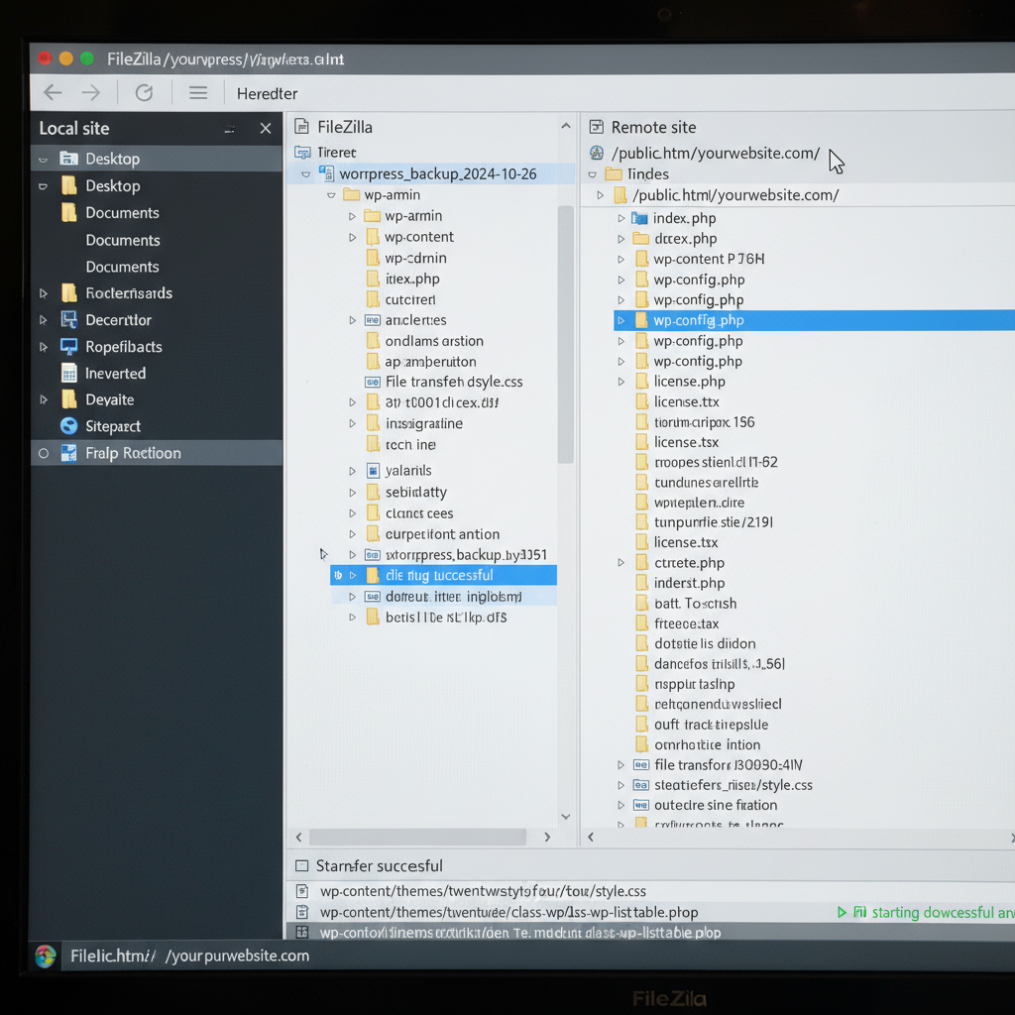Select the highlighted 'dle rlug tuccessful' folder
The height and width of the screenshot is (1015, 1015).
[443, 575]
